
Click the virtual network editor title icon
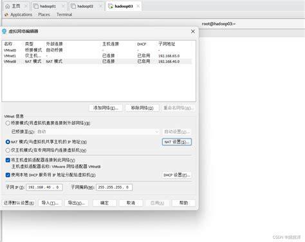[x=4, y=32]
